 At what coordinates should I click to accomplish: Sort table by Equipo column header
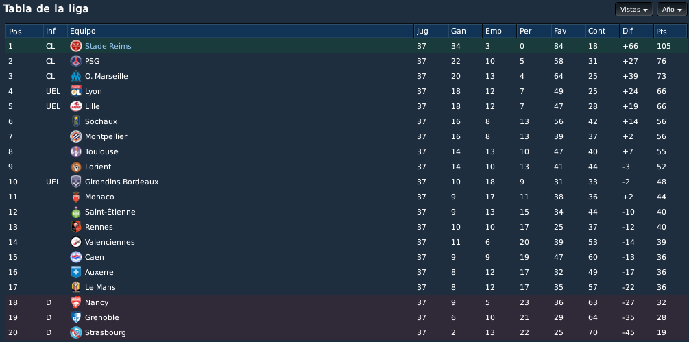point(241,31)
